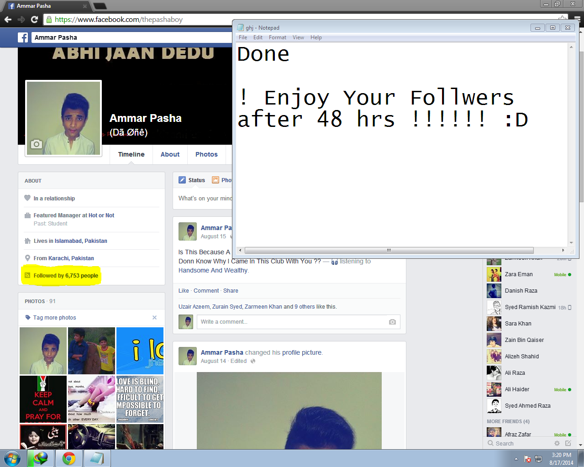Click the browser forward arrow
Image resolution: width=584 pixels, height=467 pixels.
(x=21, y=20)
